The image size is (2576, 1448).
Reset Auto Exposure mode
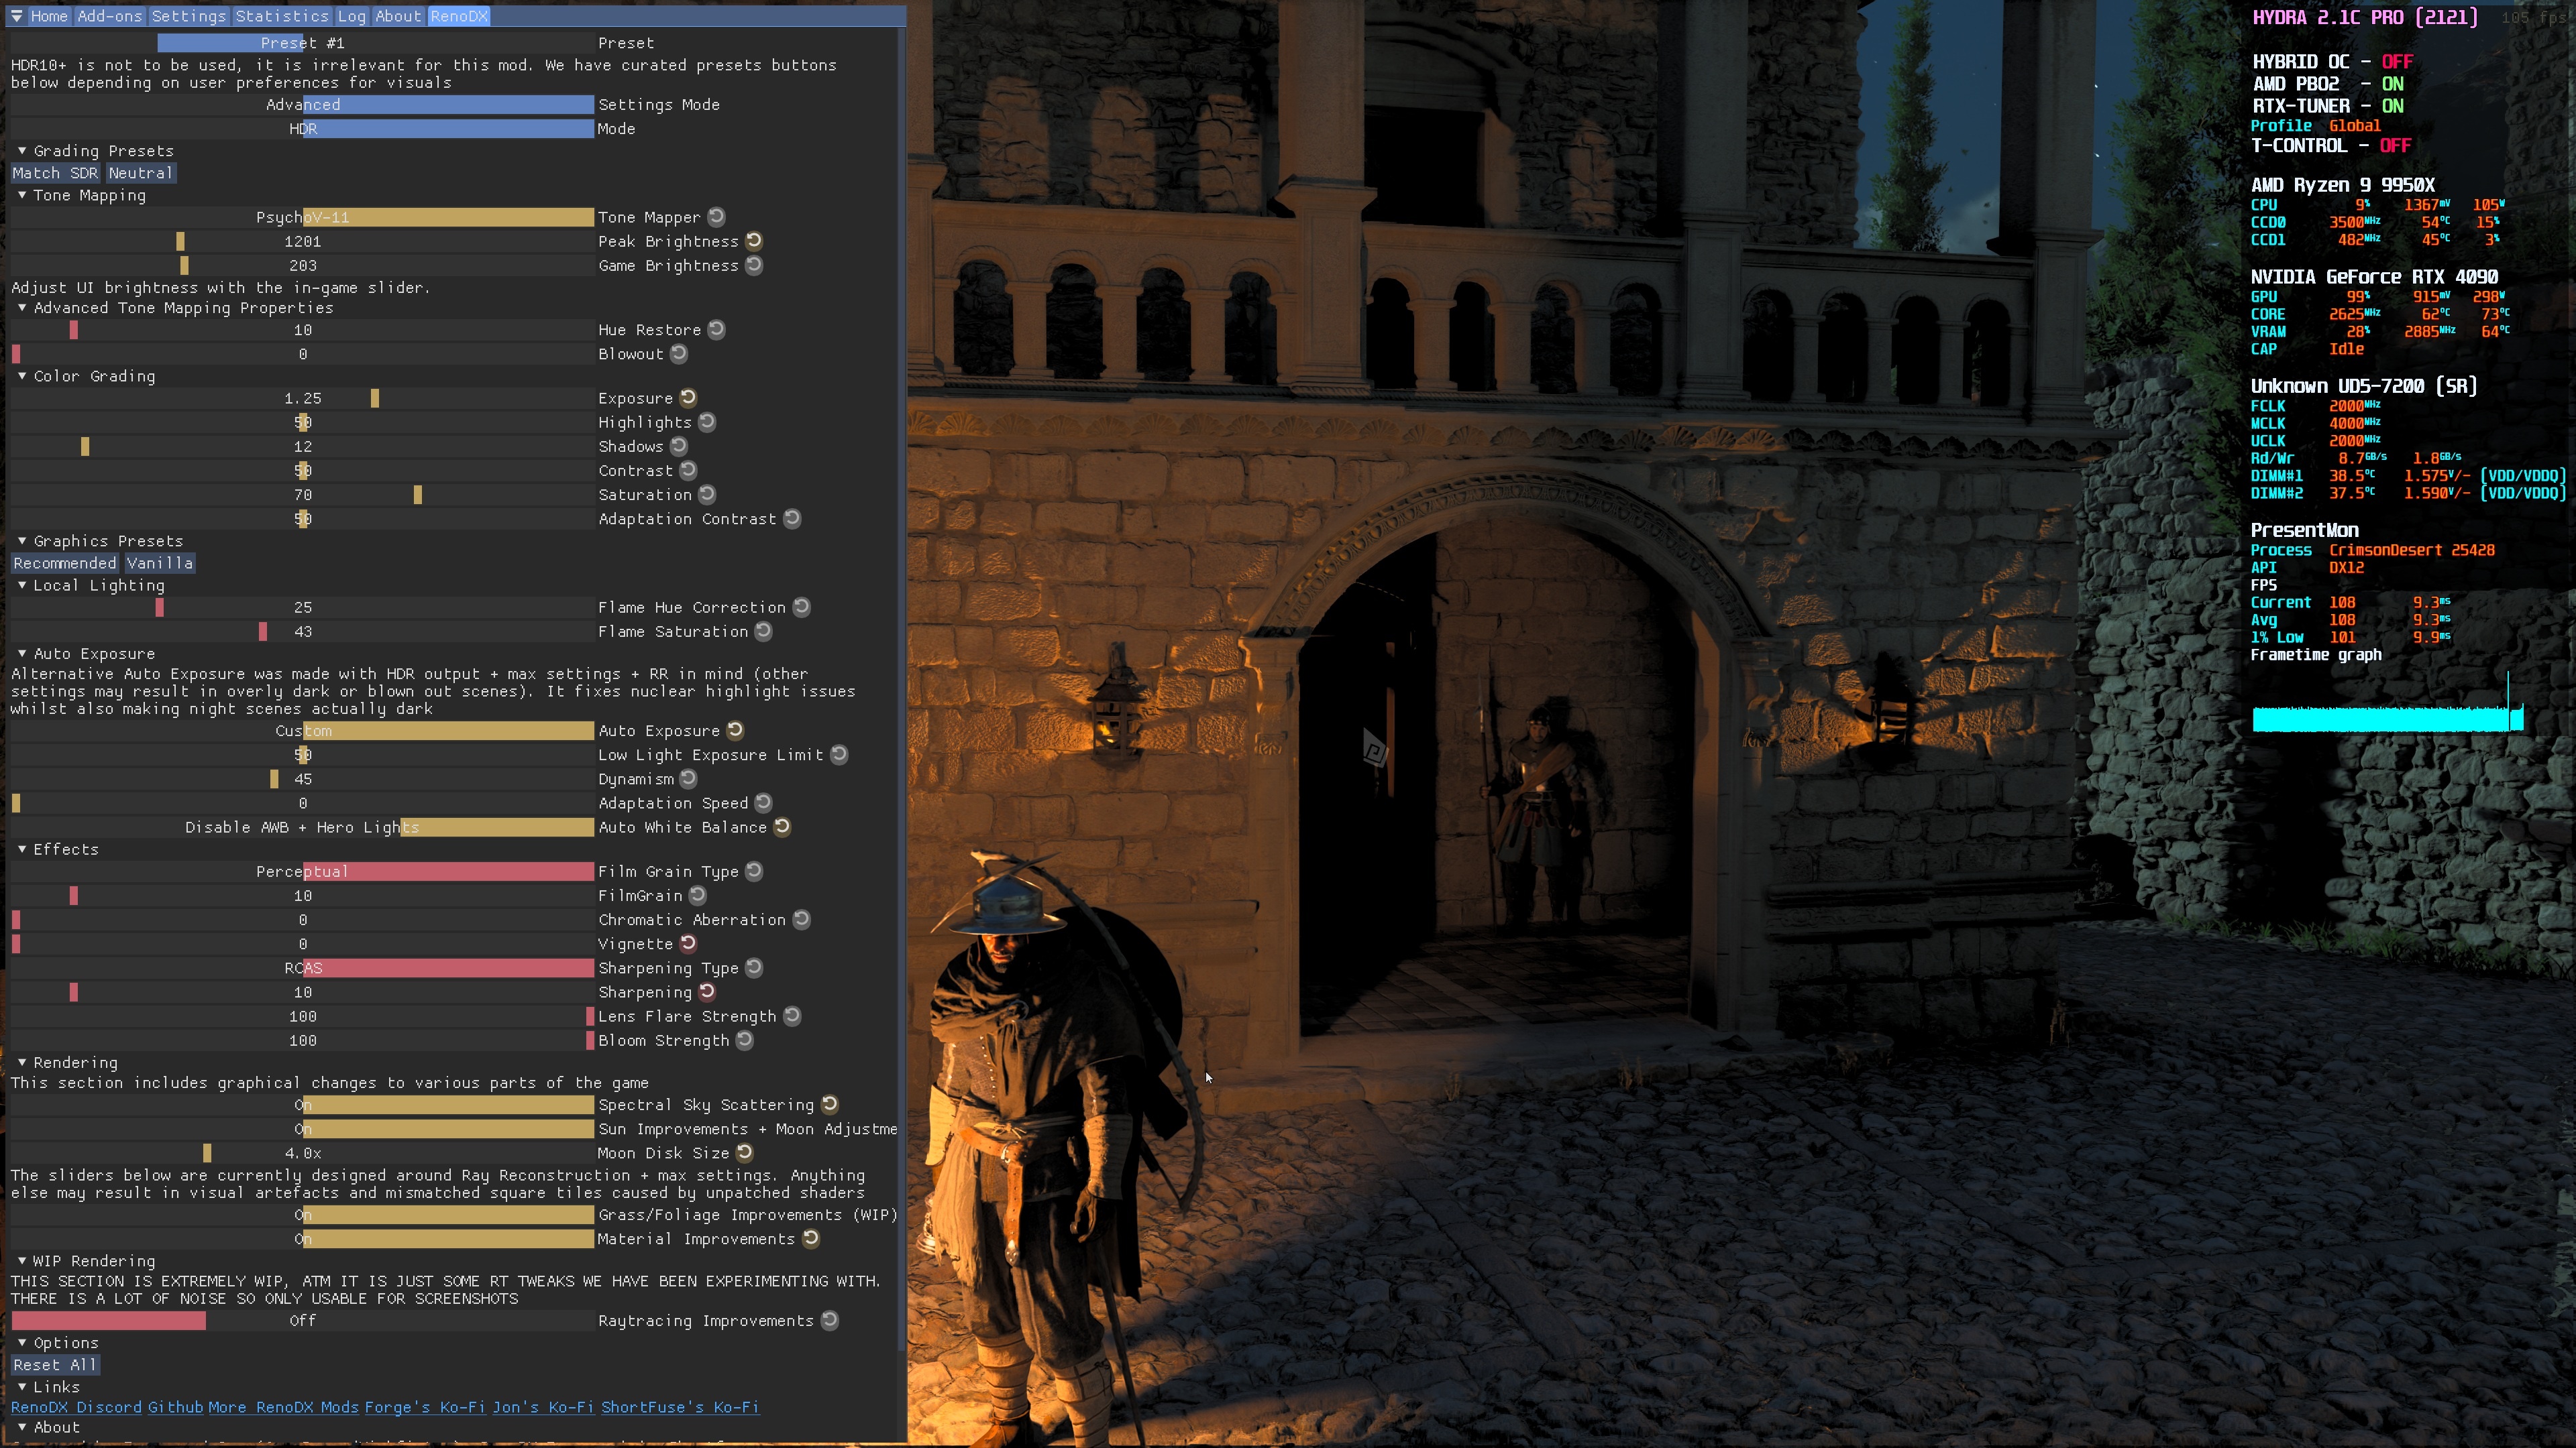[735, 731]
